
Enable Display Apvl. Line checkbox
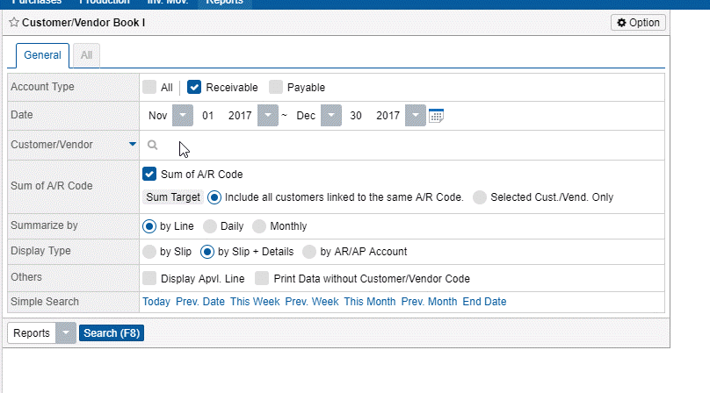click(x=149, y=278)
